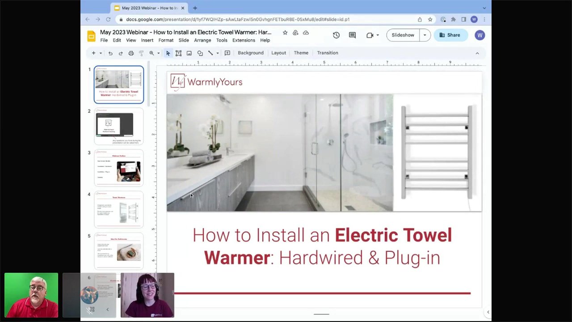Select the Line drawing tool

coord(210,53)
